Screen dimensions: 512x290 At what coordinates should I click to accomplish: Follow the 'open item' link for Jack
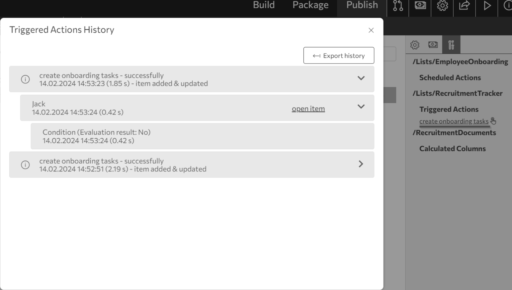pyautogui.click(x=308, y=109)
